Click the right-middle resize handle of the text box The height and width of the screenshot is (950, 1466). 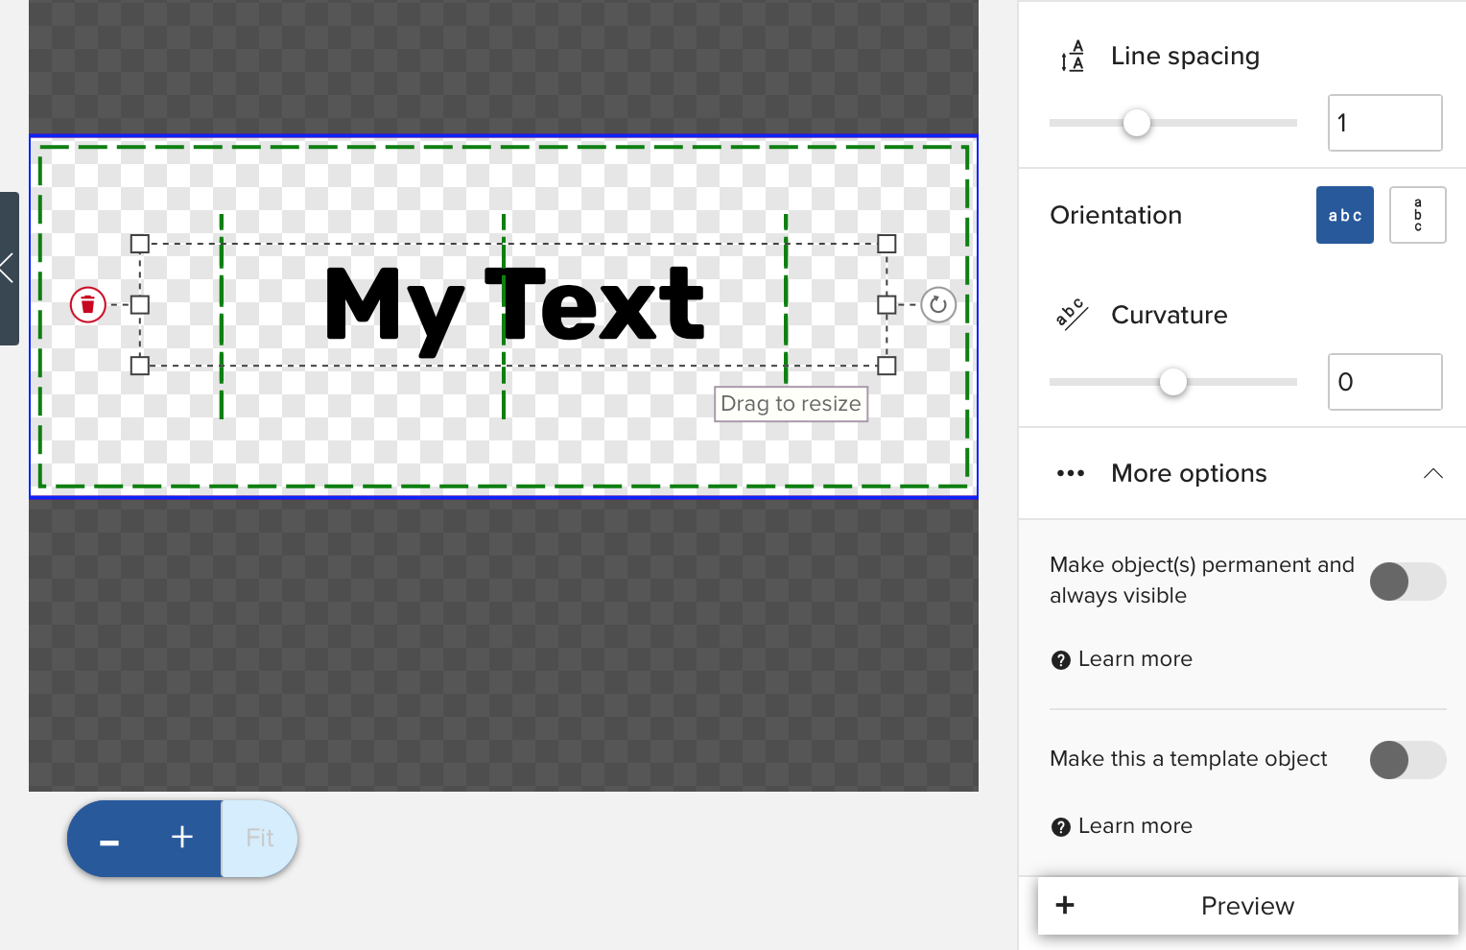pyautogui.click(x=887, y=305)
